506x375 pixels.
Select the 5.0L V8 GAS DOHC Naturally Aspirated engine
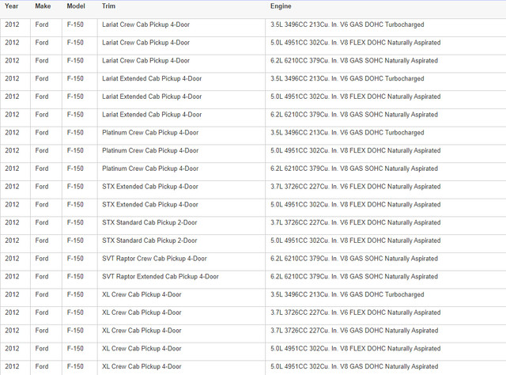click(354, 366)
